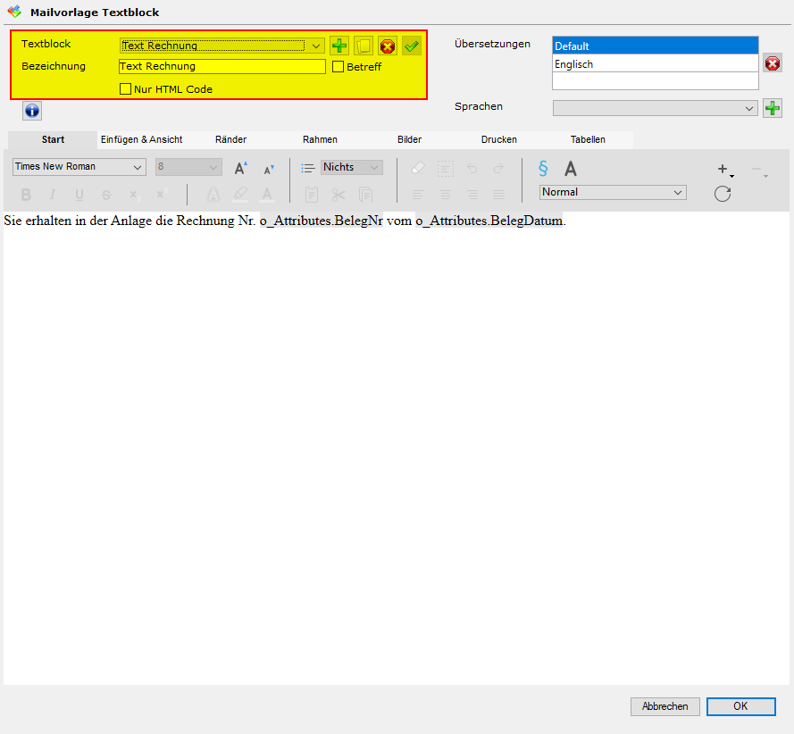Image resolution: width=794 pixels, height=734 pixels.
Task: Click the copy Textblock icon
Action: click(x=364, y=46)
